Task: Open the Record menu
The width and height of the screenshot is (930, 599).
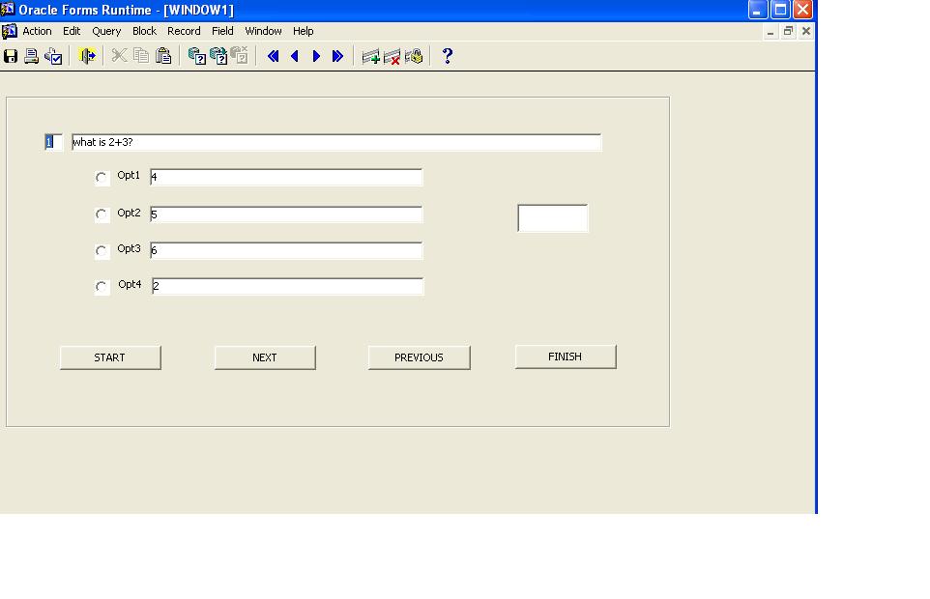Action: 184,31
